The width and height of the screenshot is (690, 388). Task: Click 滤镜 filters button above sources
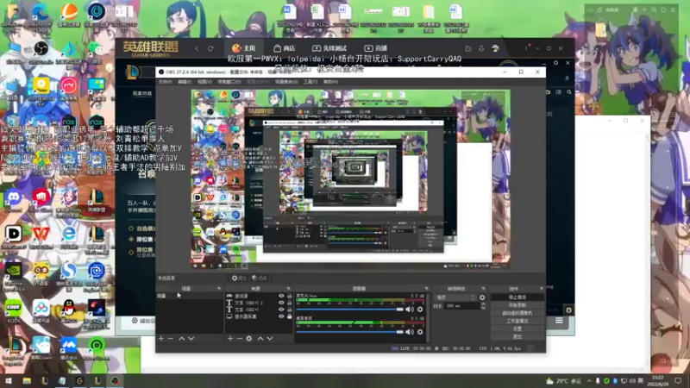[x=260, y=278]
